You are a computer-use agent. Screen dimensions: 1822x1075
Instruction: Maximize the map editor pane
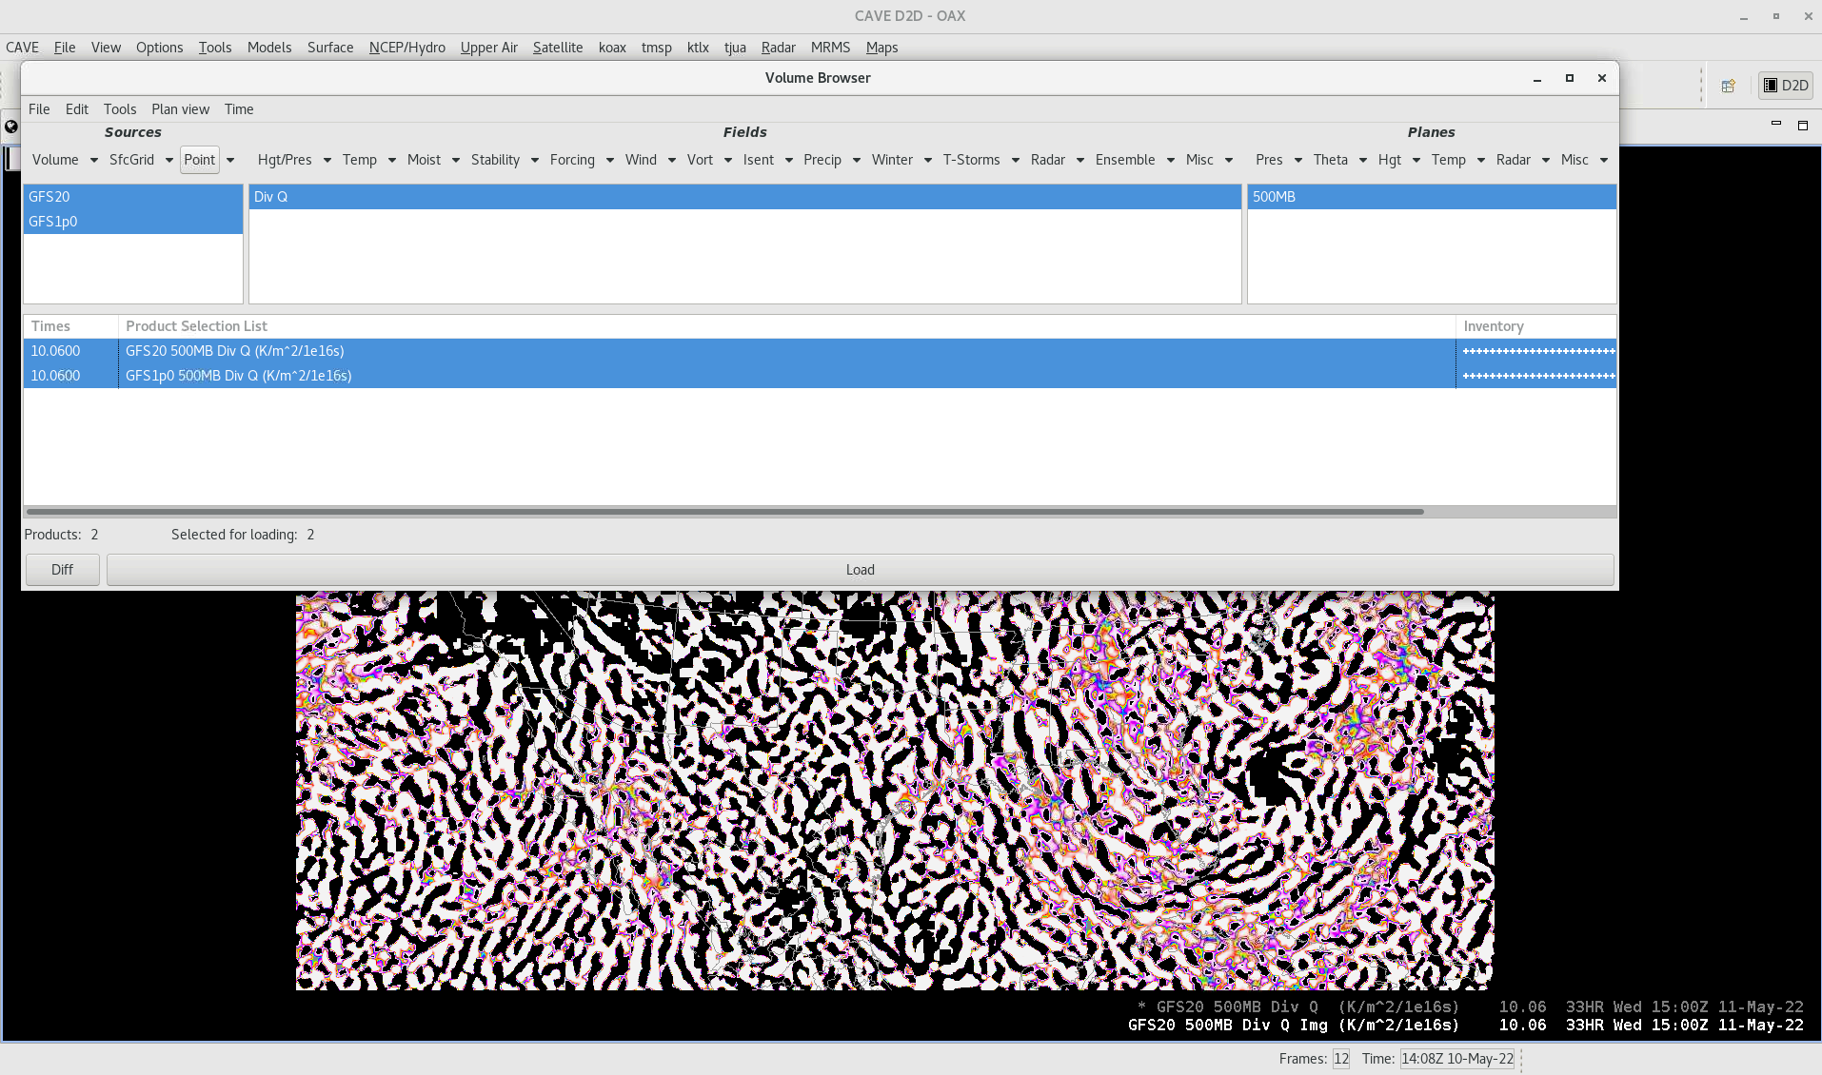click(x=1802, y=125)
